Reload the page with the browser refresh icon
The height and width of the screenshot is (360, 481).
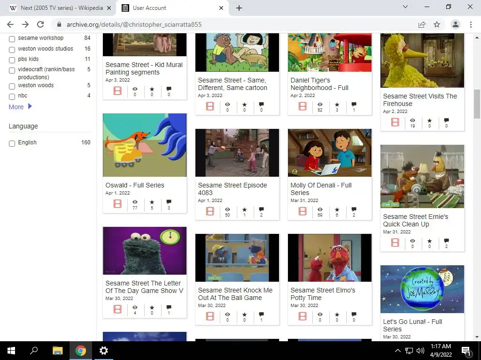point(40,24)
